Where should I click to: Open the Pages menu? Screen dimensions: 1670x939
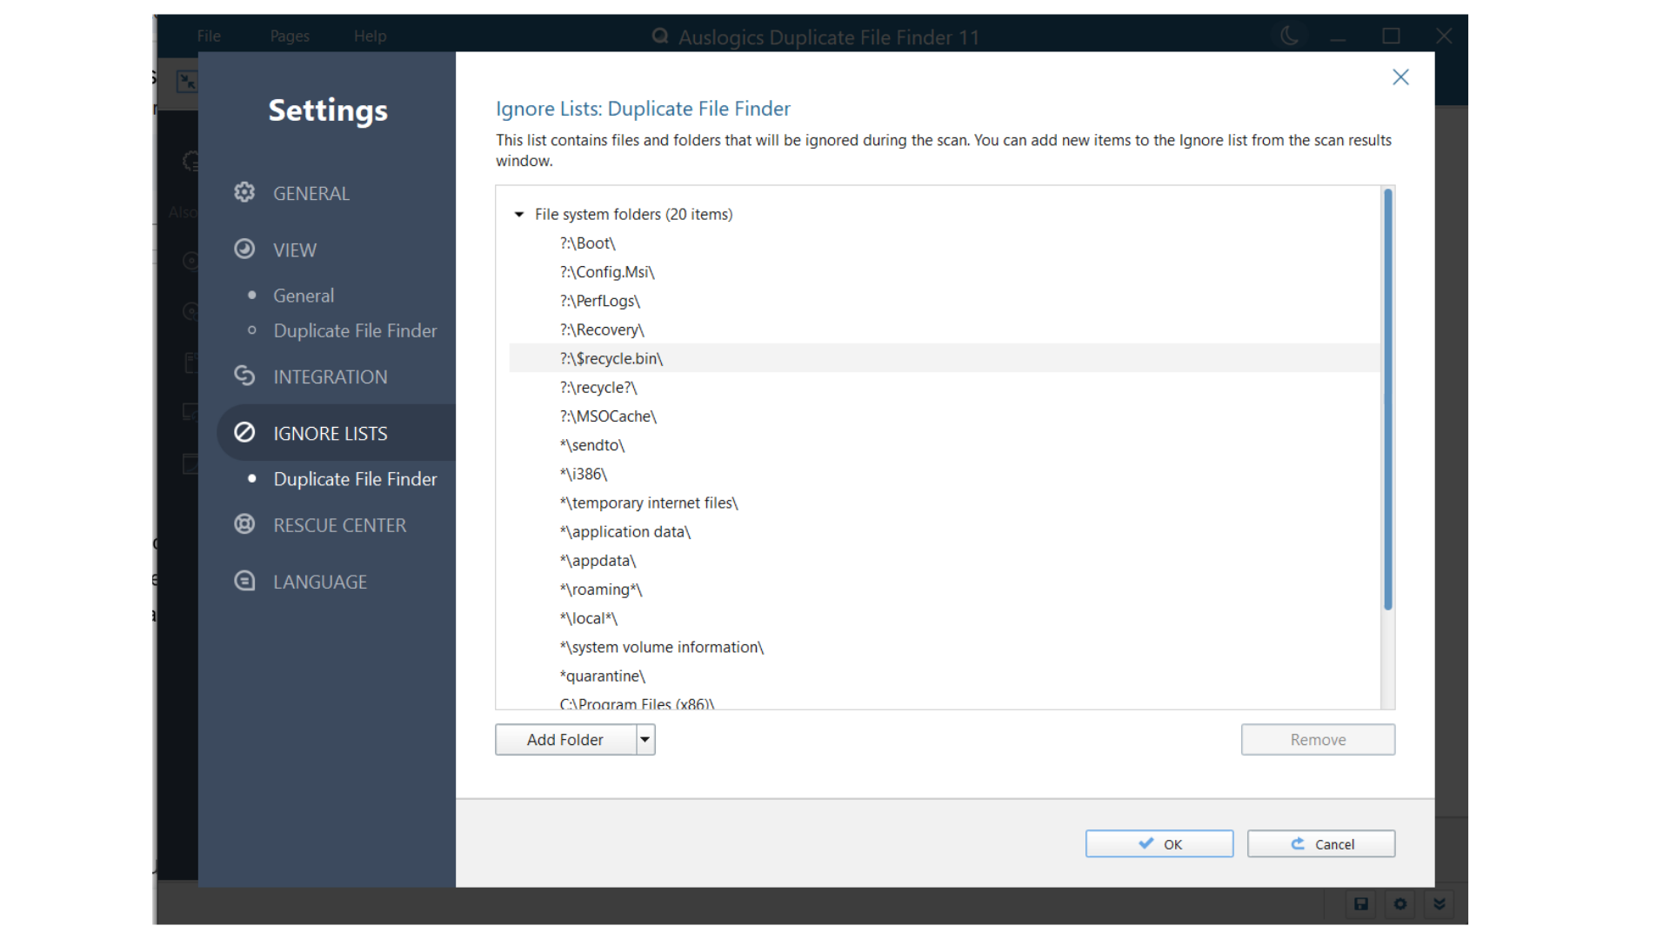290,36
